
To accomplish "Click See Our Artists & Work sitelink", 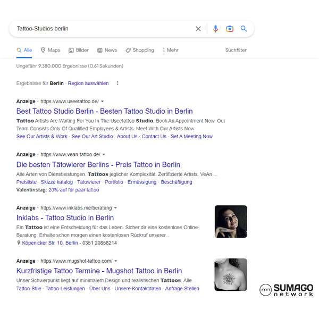I will (x=41, y=136).
